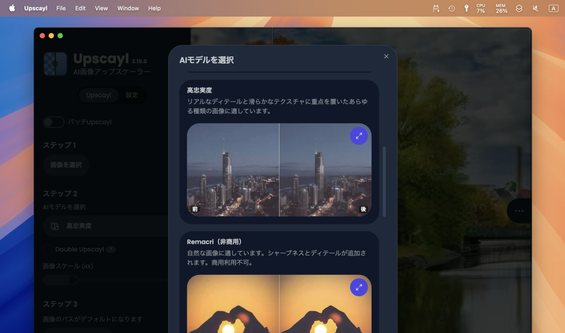Open the Help menu
Screen dimensions: 565x333
point(154,8)
